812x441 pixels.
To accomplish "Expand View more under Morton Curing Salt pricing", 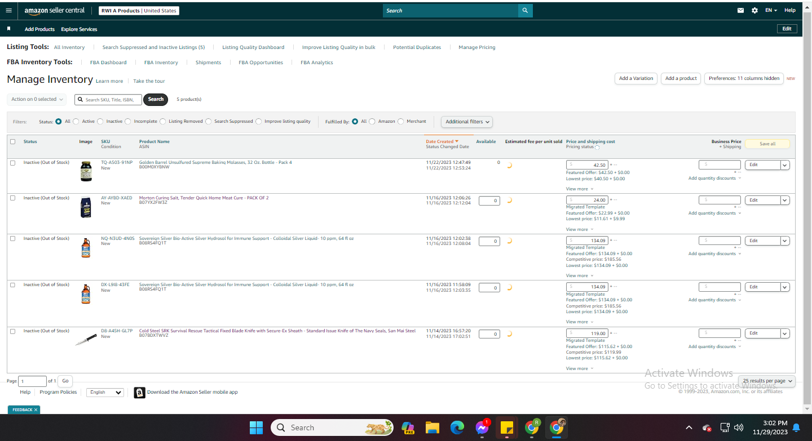I will [580, 229].
